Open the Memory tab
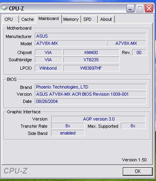 click(71, 19)
